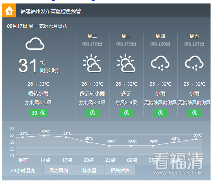The image size is (214, 183).
Task: Click the 周三 day heading
Action: click(127, 36)
